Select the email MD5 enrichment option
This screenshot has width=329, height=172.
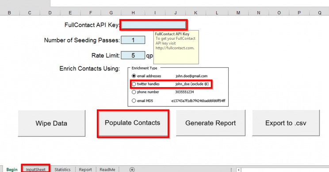pos(134,101)
